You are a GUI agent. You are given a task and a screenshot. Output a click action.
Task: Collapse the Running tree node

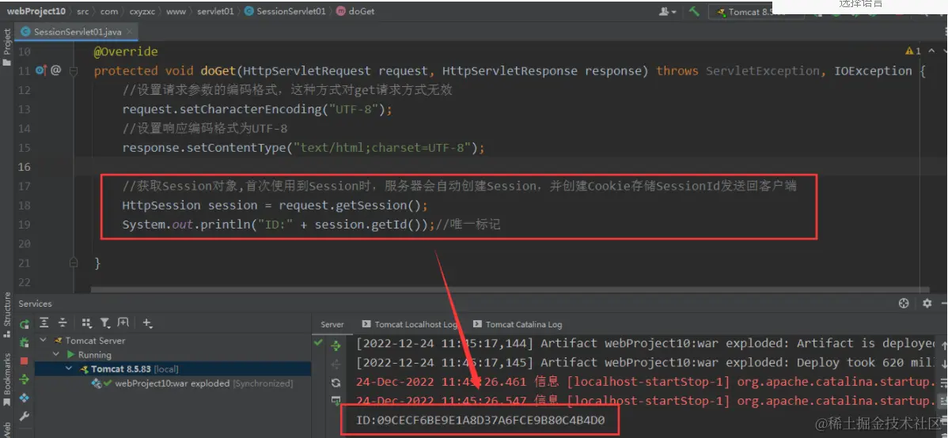click(55, 355)
